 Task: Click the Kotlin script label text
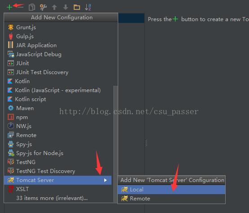(x=31, y=99)
